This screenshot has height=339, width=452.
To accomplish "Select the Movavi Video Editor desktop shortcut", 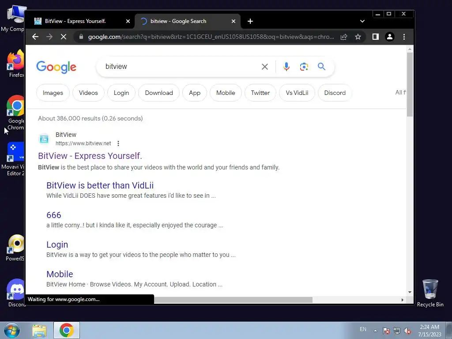I will (x=13, y=159).
